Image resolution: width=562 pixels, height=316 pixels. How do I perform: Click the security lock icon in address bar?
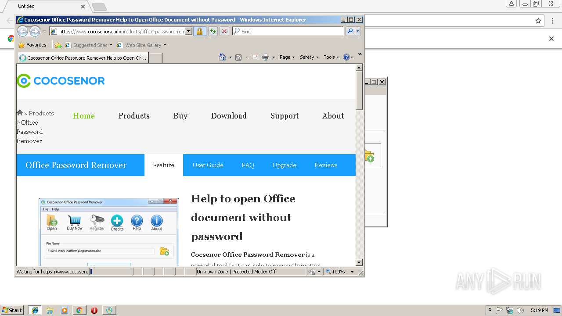tap(199, 31)
